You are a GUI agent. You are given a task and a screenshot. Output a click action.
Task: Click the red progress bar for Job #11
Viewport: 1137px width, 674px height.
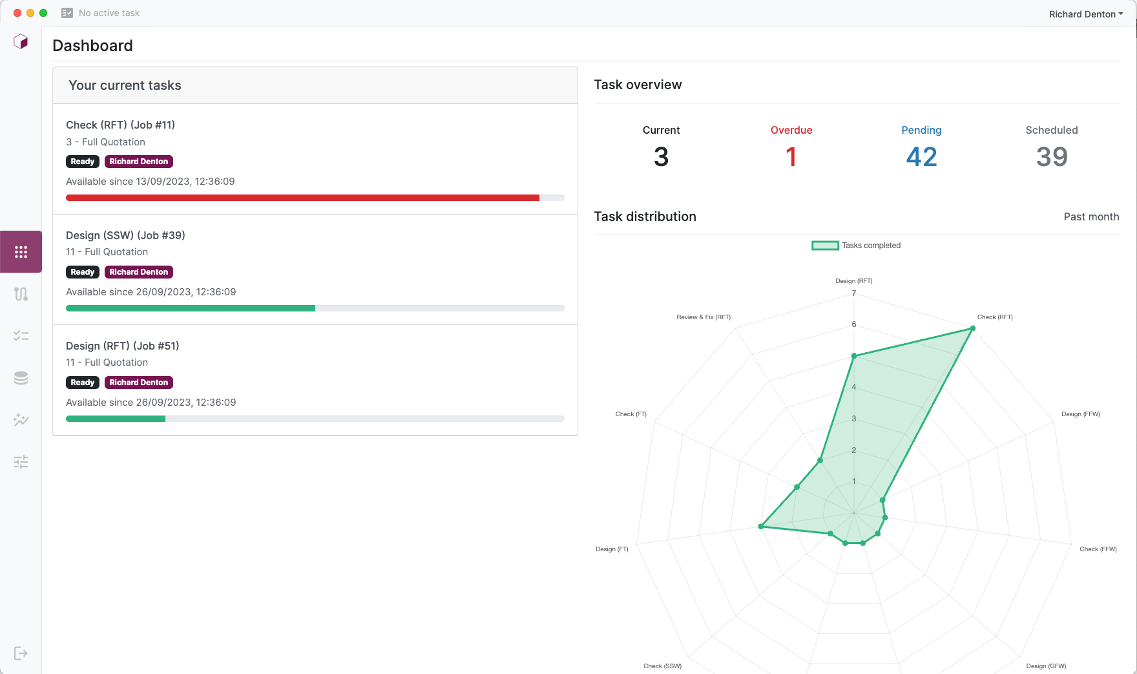point(302,198)
